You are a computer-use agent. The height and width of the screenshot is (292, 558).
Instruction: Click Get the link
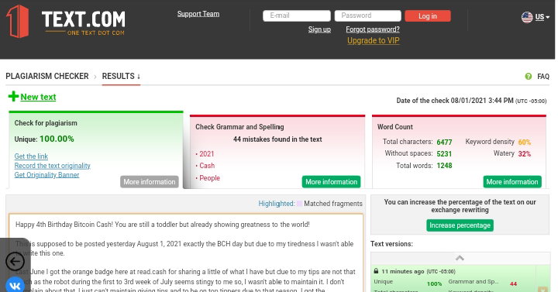(x=31, y=156)
